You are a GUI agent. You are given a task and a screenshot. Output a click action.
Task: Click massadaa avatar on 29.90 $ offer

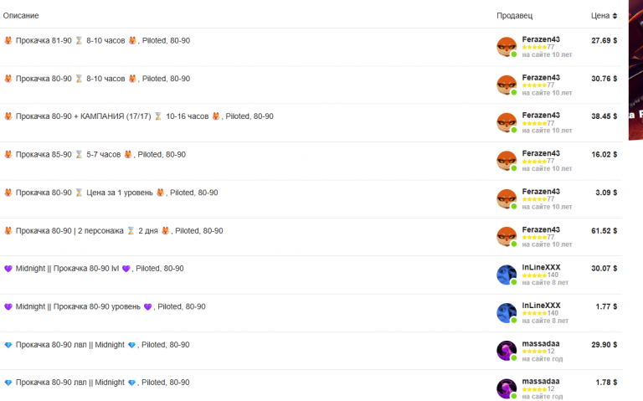pyautogui.click(x=507, y=351)
